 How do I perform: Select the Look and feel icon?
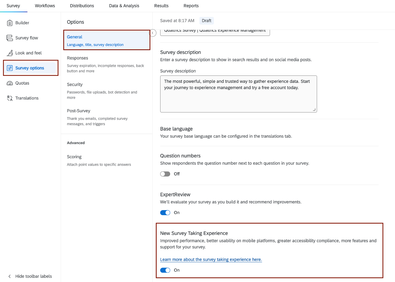10,53
